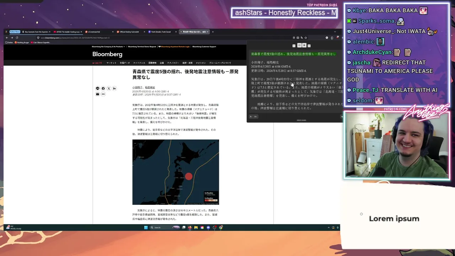Switch to the Kalshi News tab

(15, 32)
